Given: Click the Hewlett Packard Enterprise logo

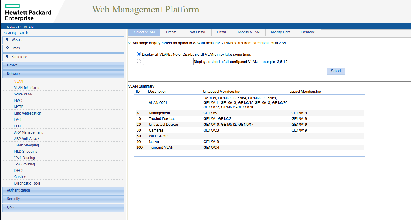Looking at the screenshot, I should 27,12.
